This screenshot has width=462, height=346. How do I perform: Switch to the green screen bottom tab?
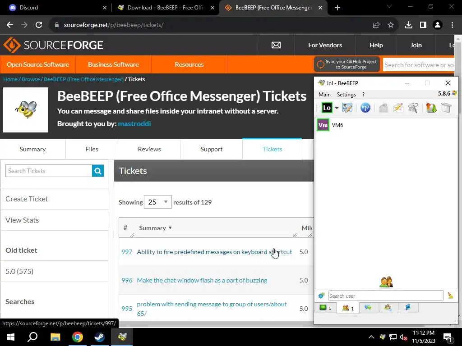[326, 308]
